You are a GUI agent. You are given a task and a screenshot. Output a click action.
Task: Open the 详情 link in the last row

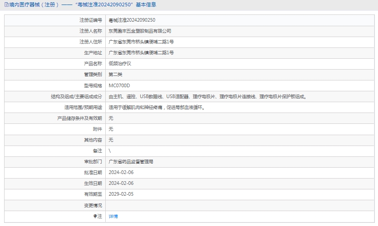point(113,217)
